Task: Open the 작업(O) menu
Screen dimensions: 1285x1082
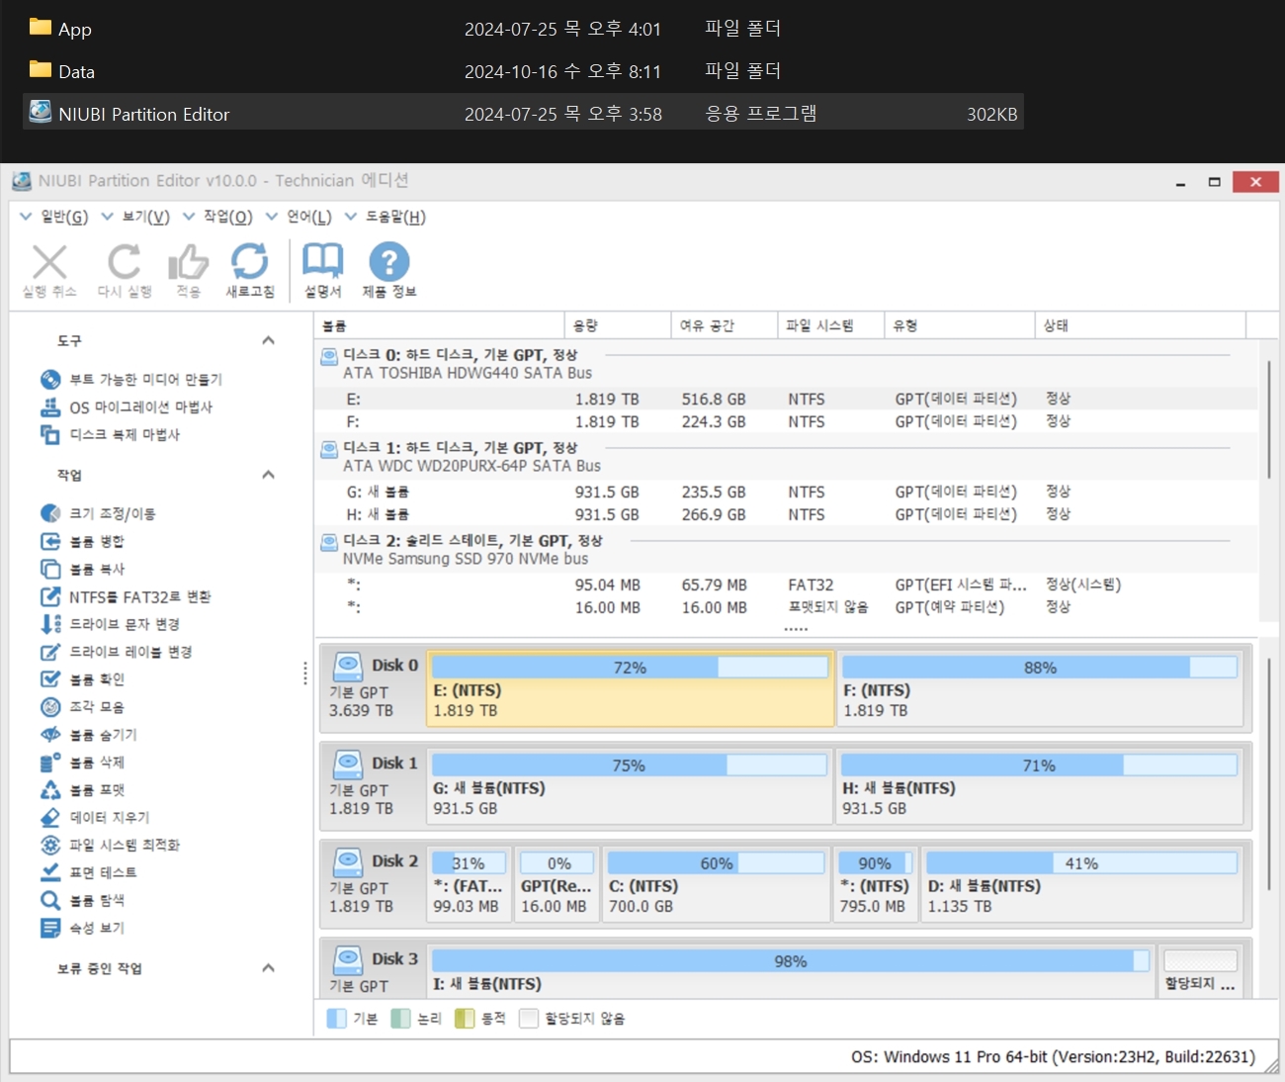Action: [x=217, y=217]
